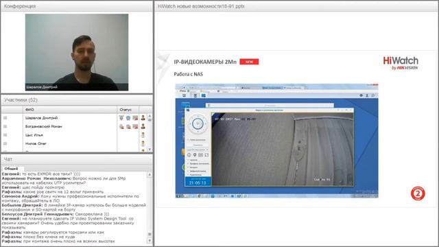Tick checkbox beside Богдановский Роман
The width and height of the screenshot is (439, 247).
[5, 126]
